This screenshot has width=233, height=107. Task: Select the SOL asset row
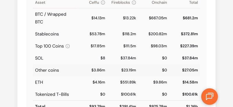pyautogui.click(x=116, y=58)
